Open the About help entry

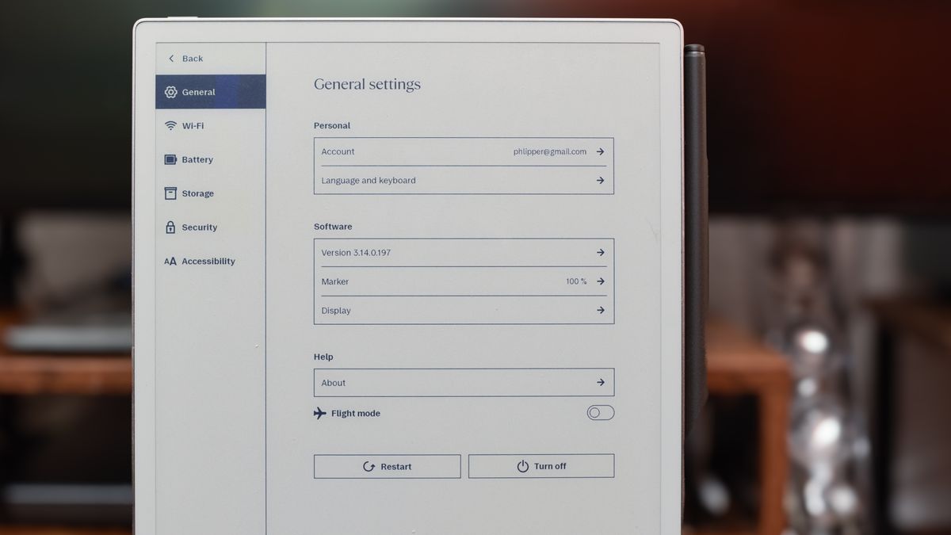601,382
